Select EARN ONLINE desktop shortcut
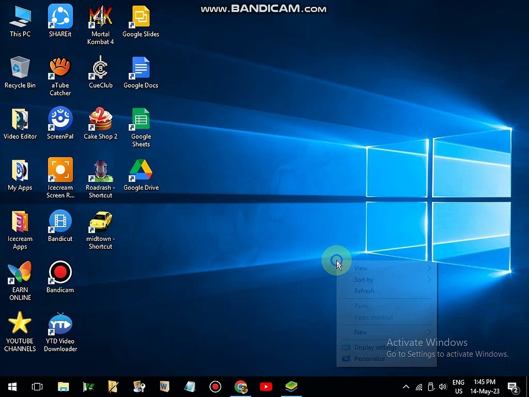 point(20,281)
